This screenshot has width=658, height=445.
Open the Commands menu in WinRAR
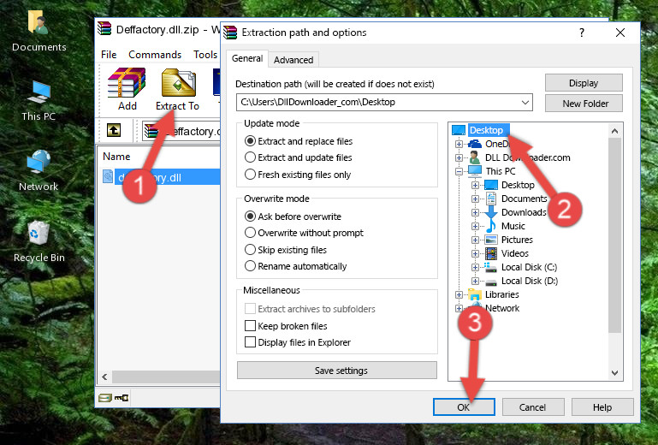pyautogui.click(x=155, y=55)
